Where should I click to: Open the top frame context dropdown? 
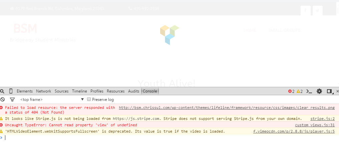pos(52,100)
